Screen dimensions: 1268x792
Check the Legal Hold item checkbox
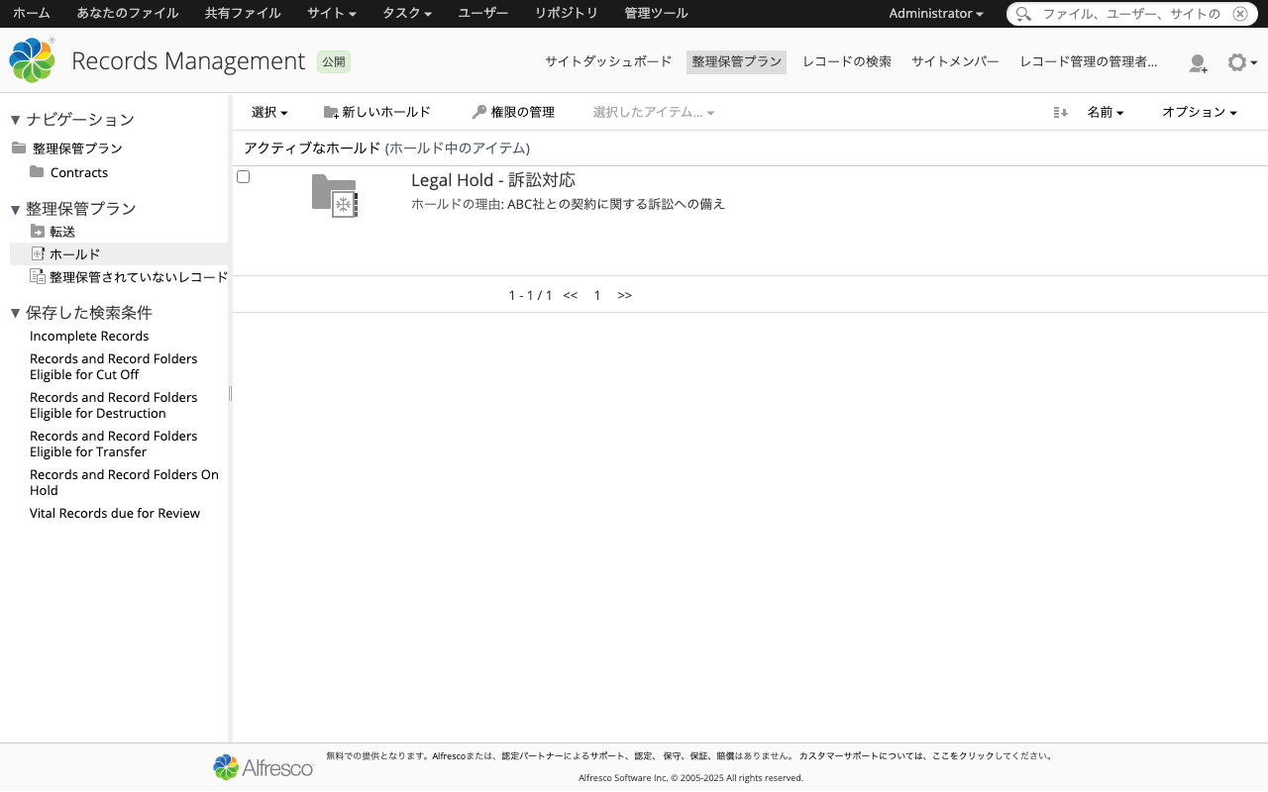(244, 177)
